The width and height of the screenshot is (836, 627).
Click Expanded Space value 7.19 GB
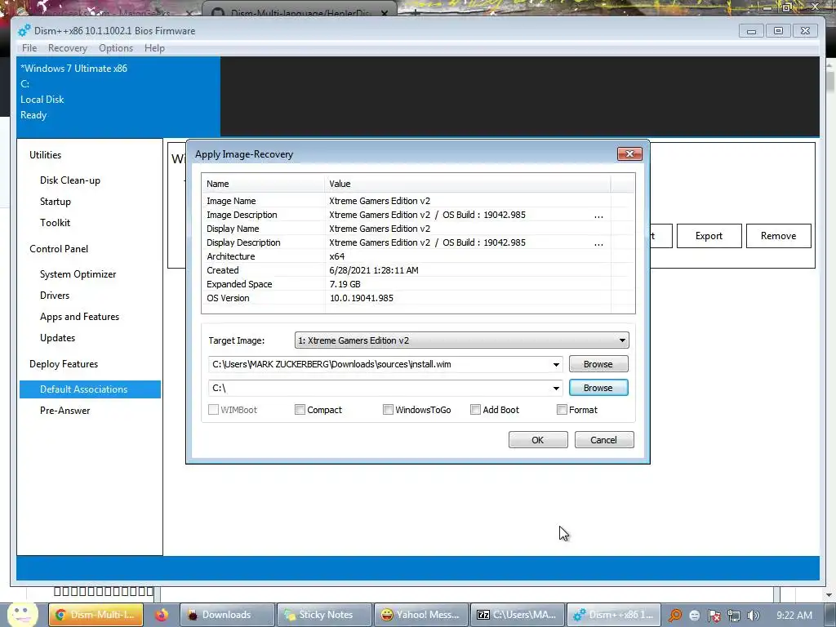point(345,284)
